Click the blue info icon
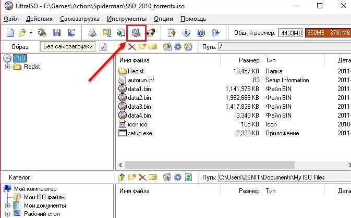The height and width of the screenshot is (218, 351). pyautogui.click(x=186, y=33)
